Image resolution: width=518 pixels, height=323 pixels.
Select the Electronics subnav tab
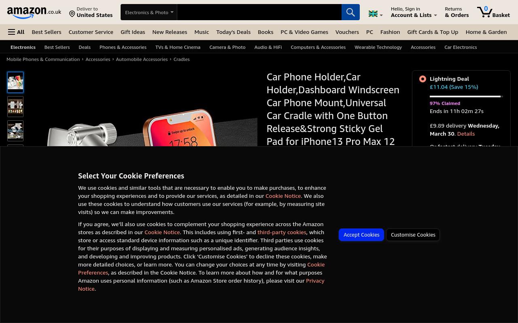point(23,47)
